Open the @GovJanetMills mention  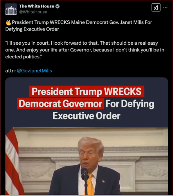(34, 71)
